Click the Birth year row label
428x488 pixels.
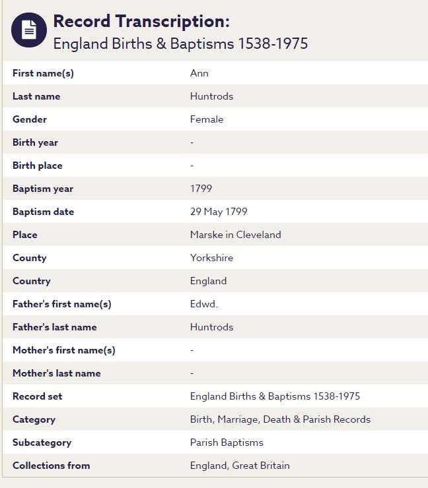[x=35, y=142]
